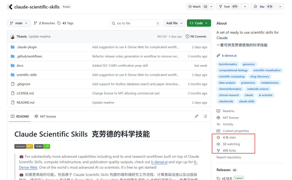This screenshot has height=180, width=292.
Task: Click the history clock icon beside 192 Commits
Action: [187, 36]
